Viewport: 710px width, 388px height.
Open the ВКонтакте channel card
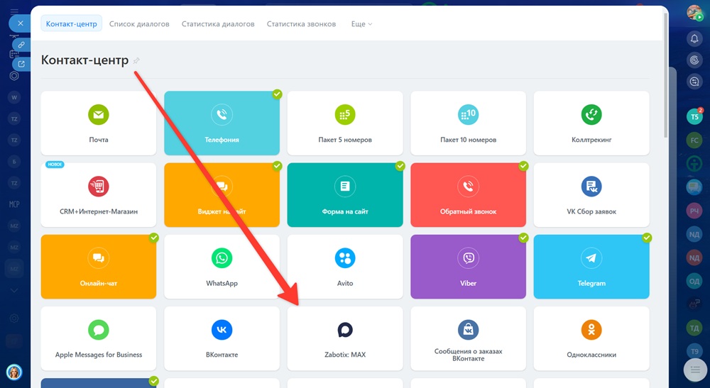pos(222,339)
